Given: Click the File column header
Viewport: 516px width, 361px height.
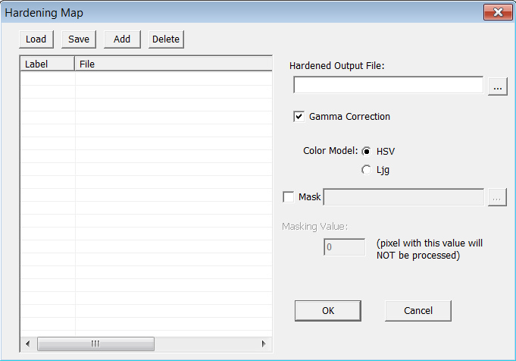Looking at the screenshot, I should [x=173, y=64].
